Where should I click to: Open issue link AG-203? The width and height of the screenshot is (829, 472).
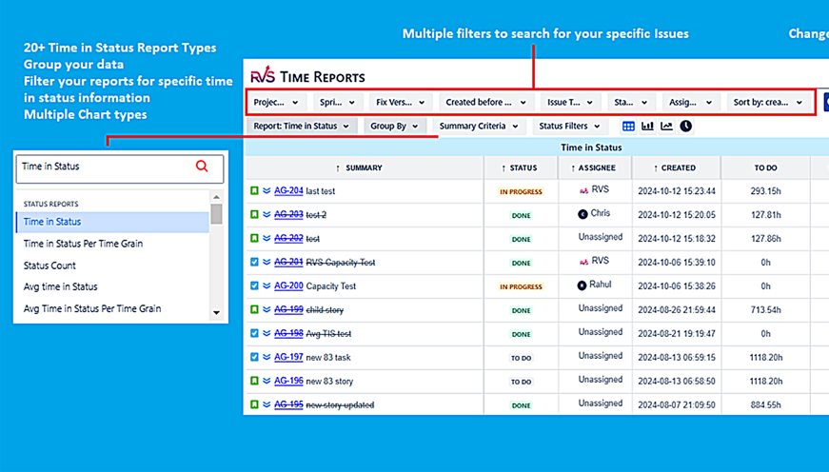[288, 215]
